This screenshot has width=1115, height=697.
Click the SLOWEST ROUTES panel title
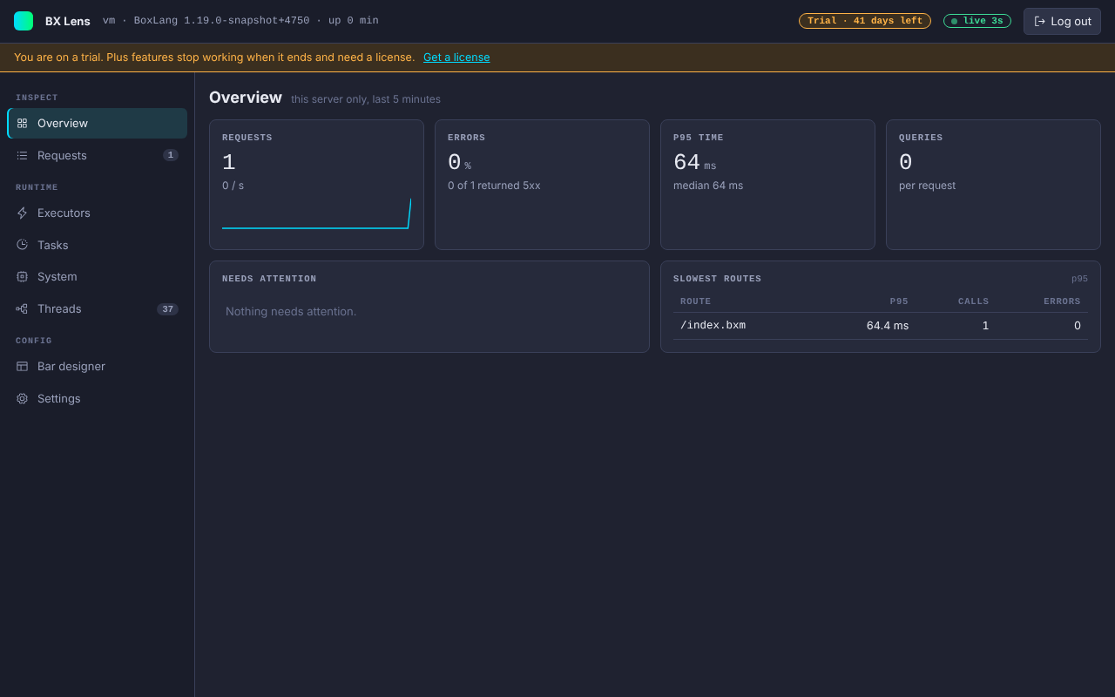pos(717,279)
